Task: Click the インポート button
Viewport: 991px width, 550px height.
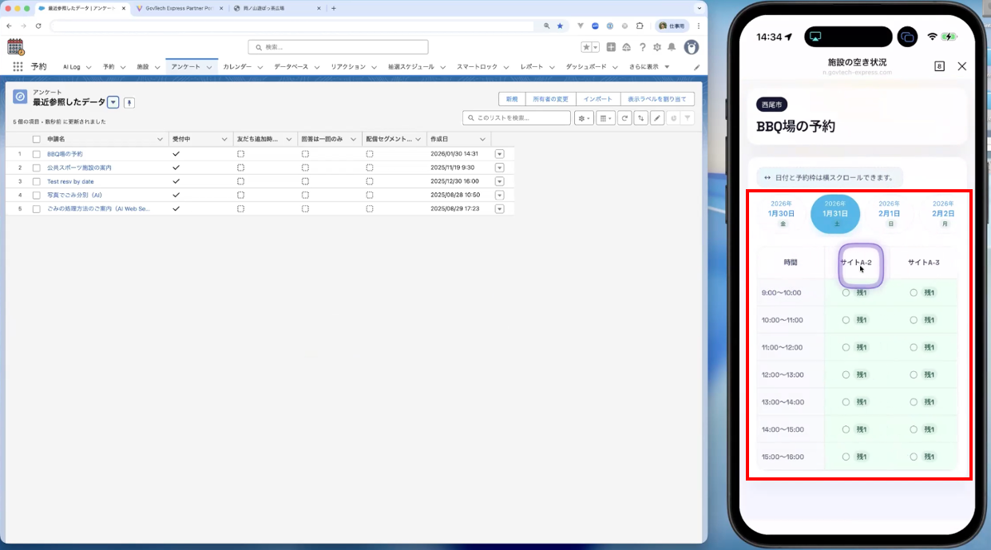Action: coord(598,99)
